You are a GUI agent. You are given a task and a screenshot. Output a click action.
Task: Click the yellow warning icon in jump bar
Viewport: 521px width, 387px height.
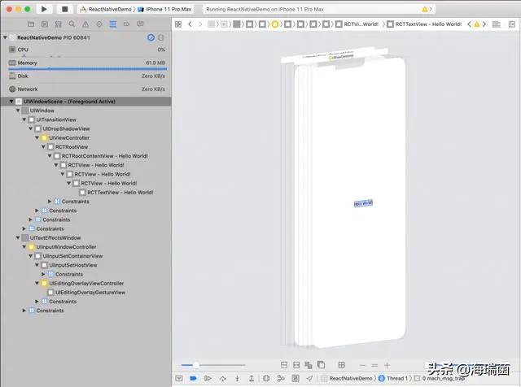pos(477,24)
